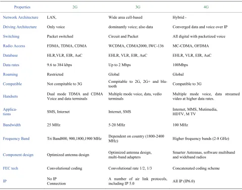Click 'Not compitable to 3G' cell
Screen dimensions: 242x190
tap(65, 84)
